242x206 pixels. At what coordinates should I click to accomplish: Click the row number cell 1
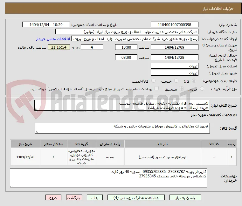[232, 157]
